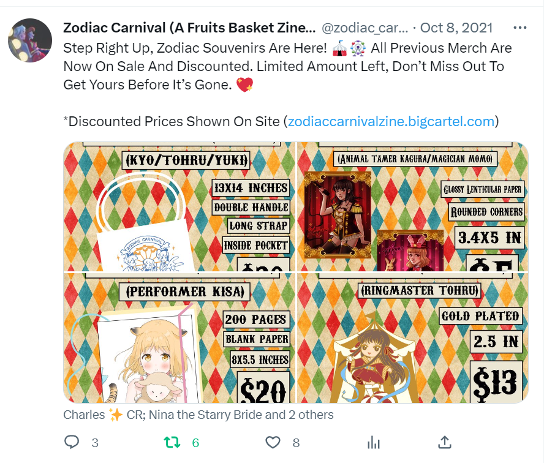Click the @zodiac_car handle

pyautogui.click(x=365, y=28)
